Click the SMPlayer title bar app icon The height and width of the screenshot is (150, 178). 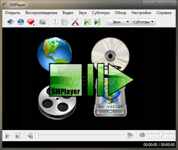click(x=5, y=5)
